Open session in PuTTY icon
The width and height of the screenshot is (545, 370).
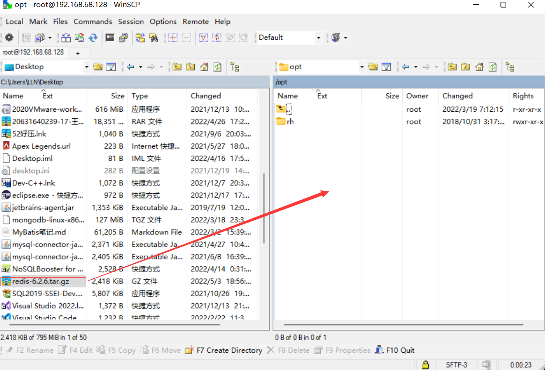click(124, 37)
